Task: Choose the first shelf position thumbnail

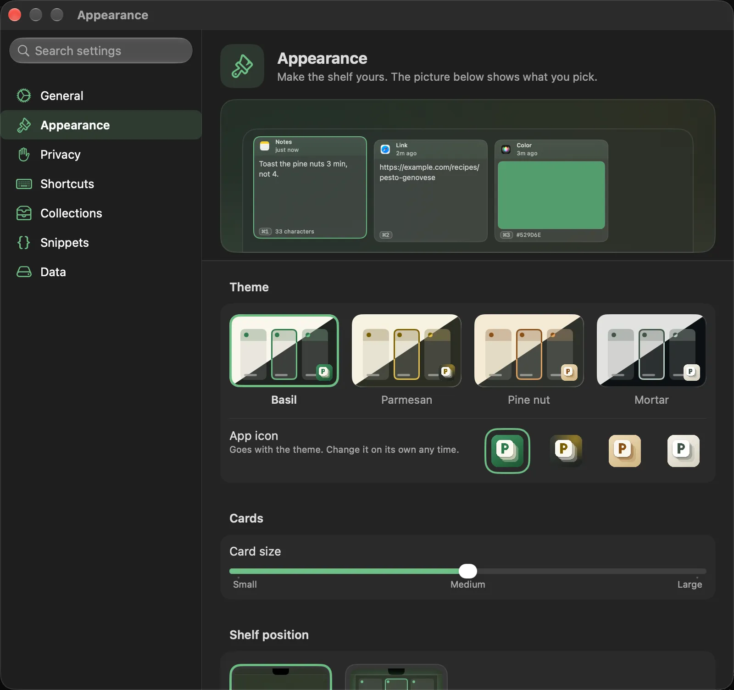Action: coord(281,677)
